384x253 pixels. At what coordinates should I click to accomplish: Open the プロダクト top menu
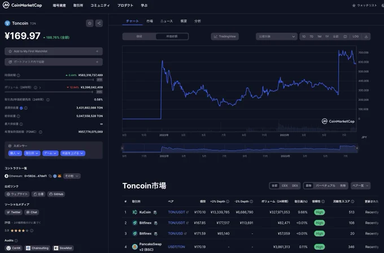click(x=125, y=6)
